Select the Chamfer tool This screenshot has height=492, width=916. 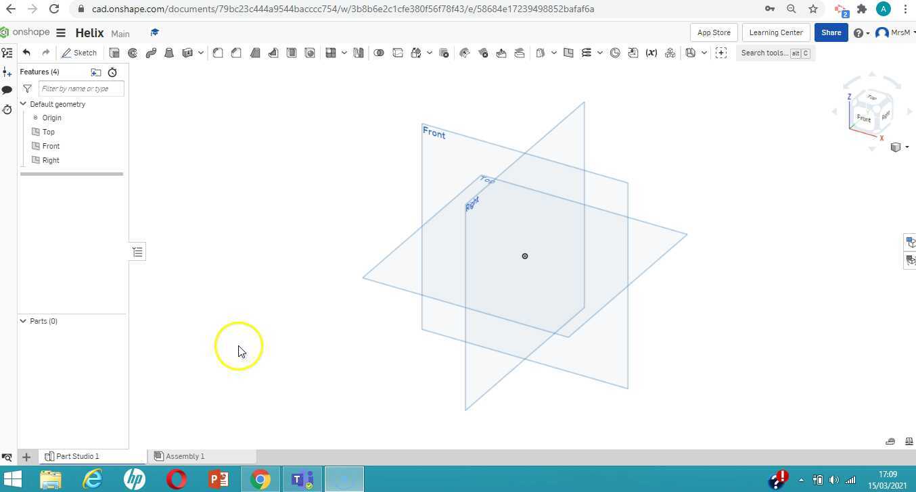coord(236,53)
